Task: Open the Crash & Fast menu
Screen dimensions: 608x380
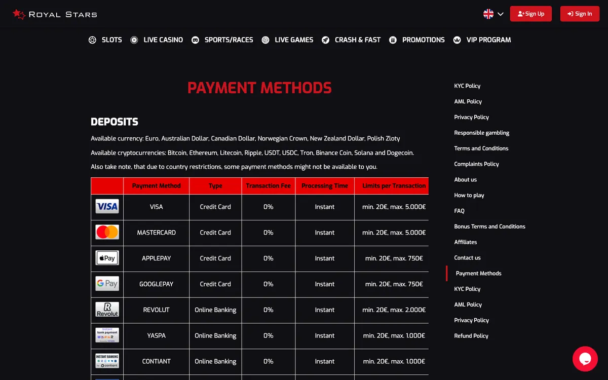Action: [351, 40]
